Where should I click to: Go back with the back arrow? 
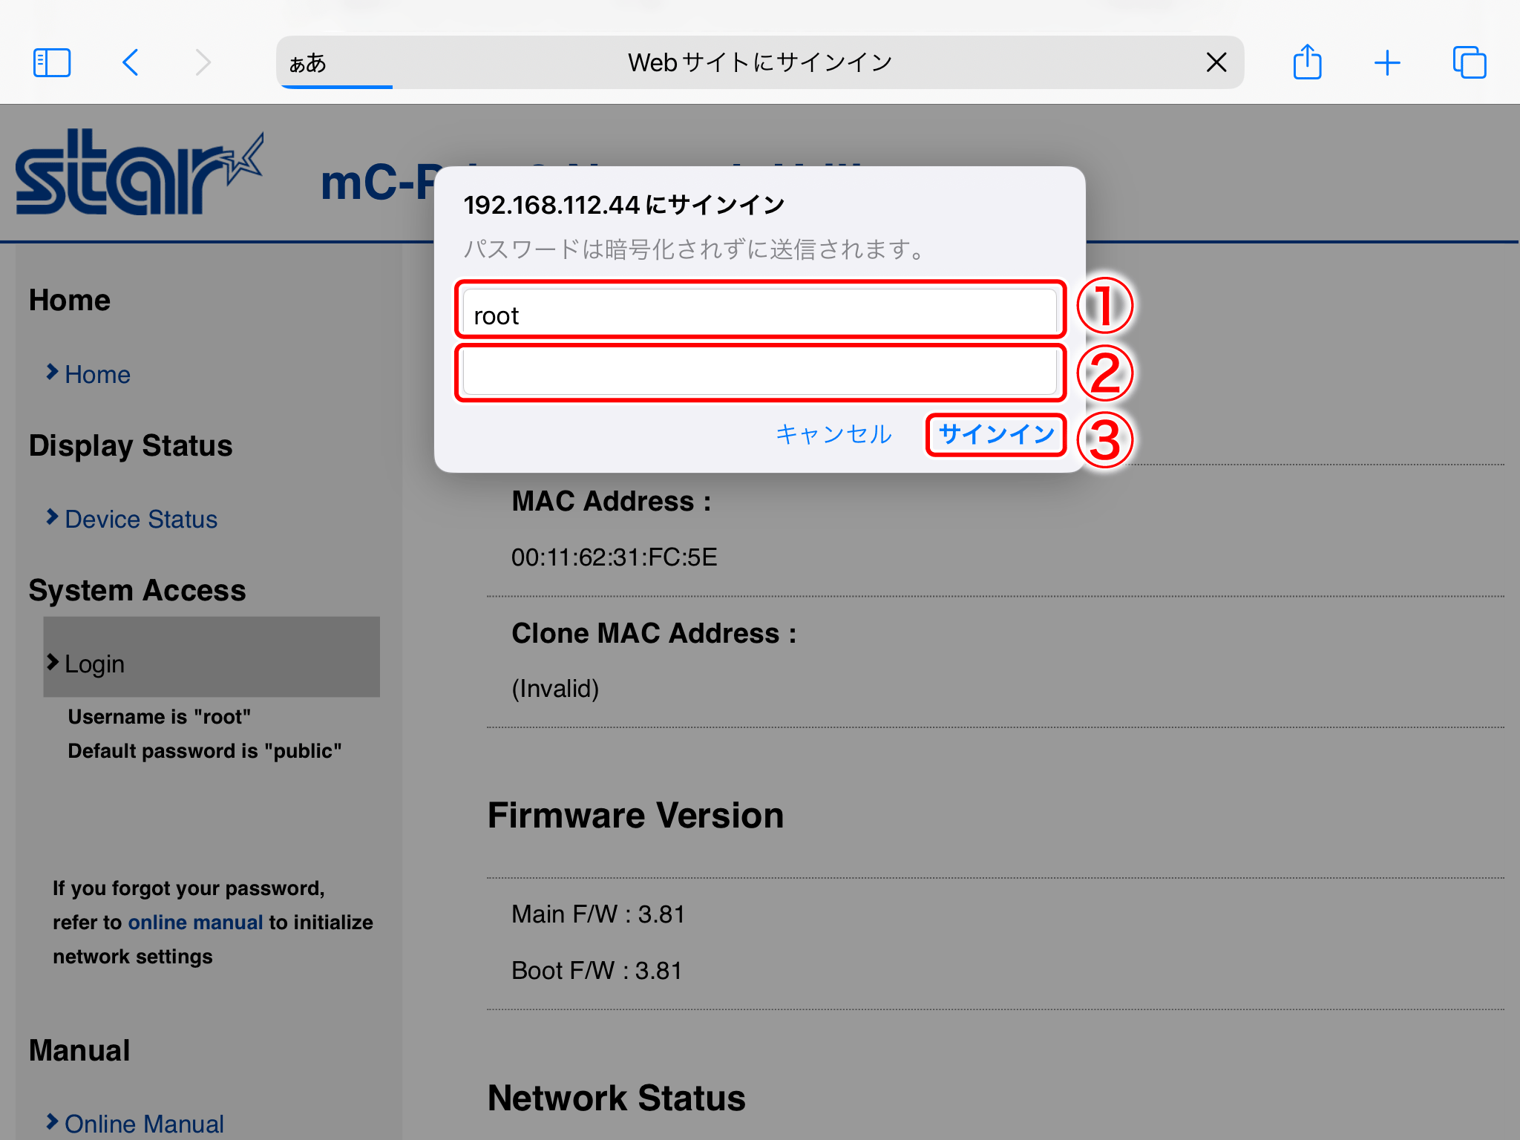click(x=131, y=62)
